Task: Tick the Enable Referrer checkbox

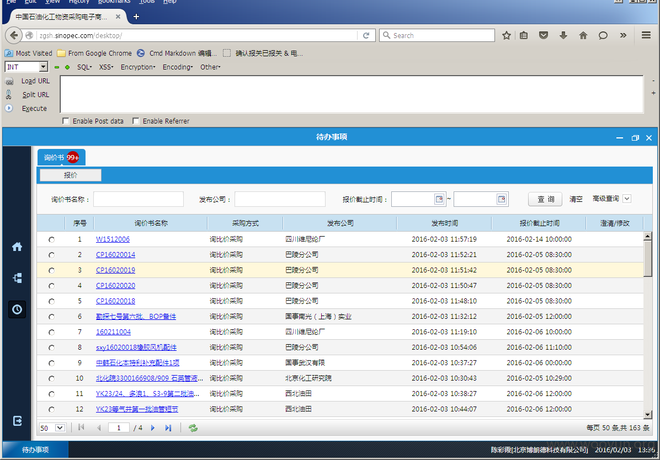Action: (136, 121)
